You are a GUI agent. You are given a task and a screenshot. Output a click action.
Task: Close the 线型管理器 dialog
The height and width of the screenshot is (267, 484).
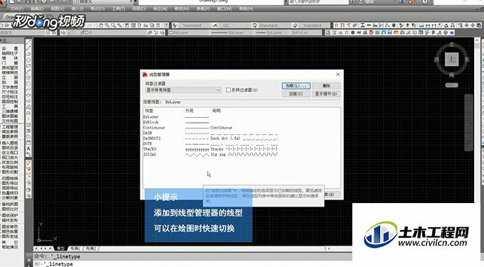click(338, 75)
